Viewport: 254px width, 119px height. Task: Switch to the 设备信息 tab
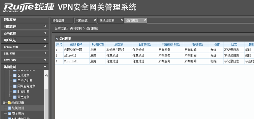[x=62, y=20]
